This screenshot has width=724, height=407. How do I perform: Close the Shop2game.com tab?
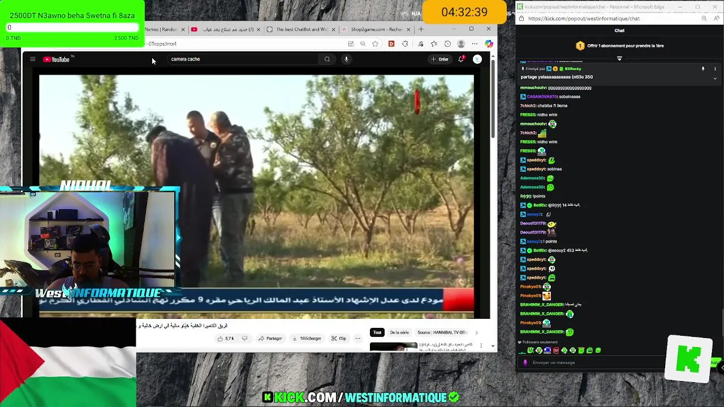409,29
